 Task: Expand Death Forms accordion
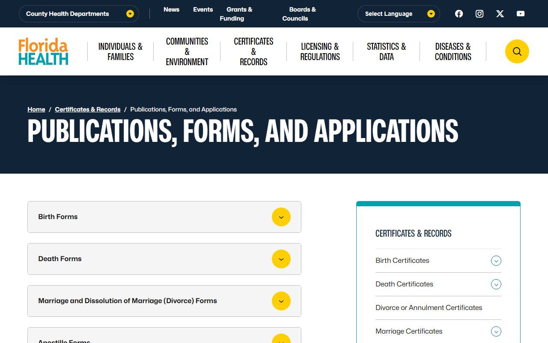point(164,259)
